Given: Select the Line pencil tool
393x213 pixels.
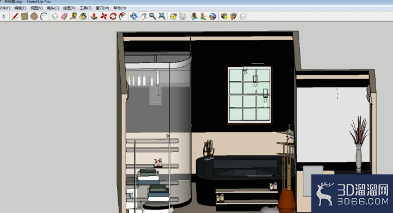Looking at the screenshot, I should click(x=15, y=16).
